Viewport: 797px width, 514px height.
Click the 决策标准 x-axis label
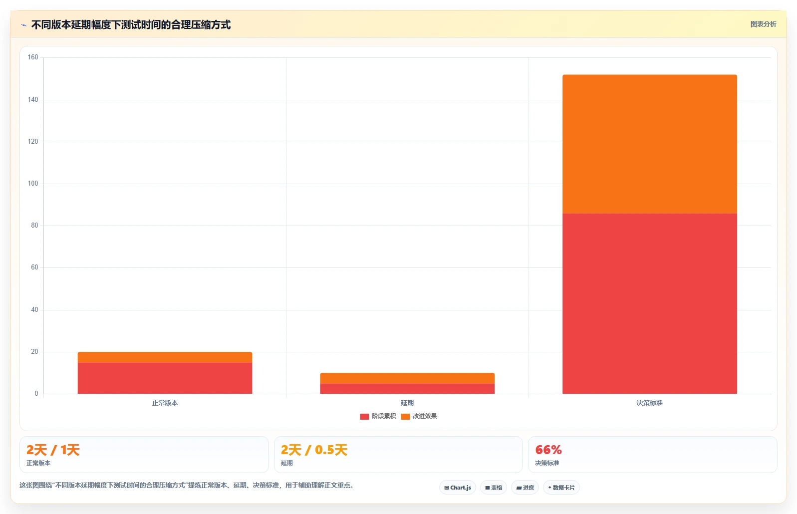click(650, 403)
